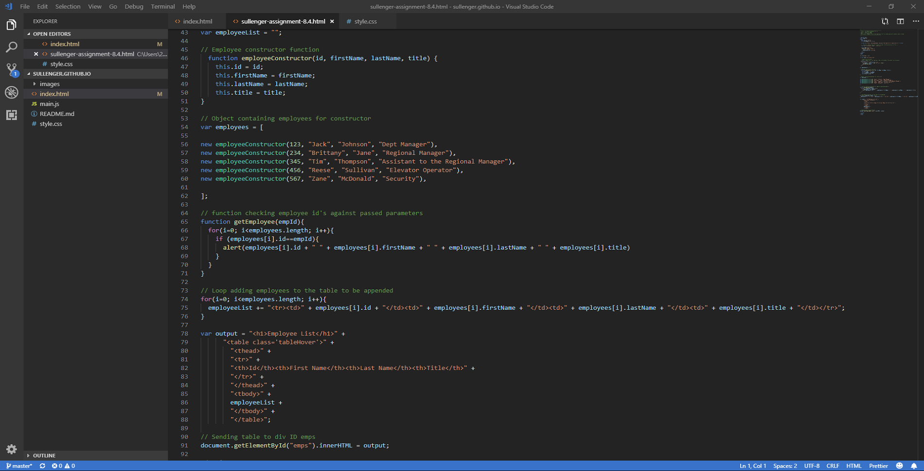Click the Explorer panel title
The height and width of the screenshot is (471, 924).
(x=45, y=21)
